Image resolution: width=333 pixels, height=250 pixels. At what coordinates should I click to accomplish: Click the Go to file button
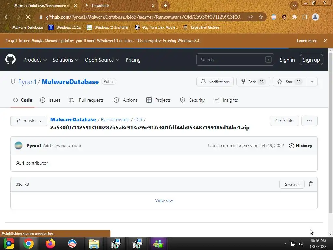click(284, 121)
